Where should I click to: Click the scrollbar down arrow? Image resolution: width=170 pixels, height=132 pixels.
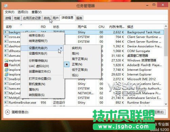[x=166, y=104]
